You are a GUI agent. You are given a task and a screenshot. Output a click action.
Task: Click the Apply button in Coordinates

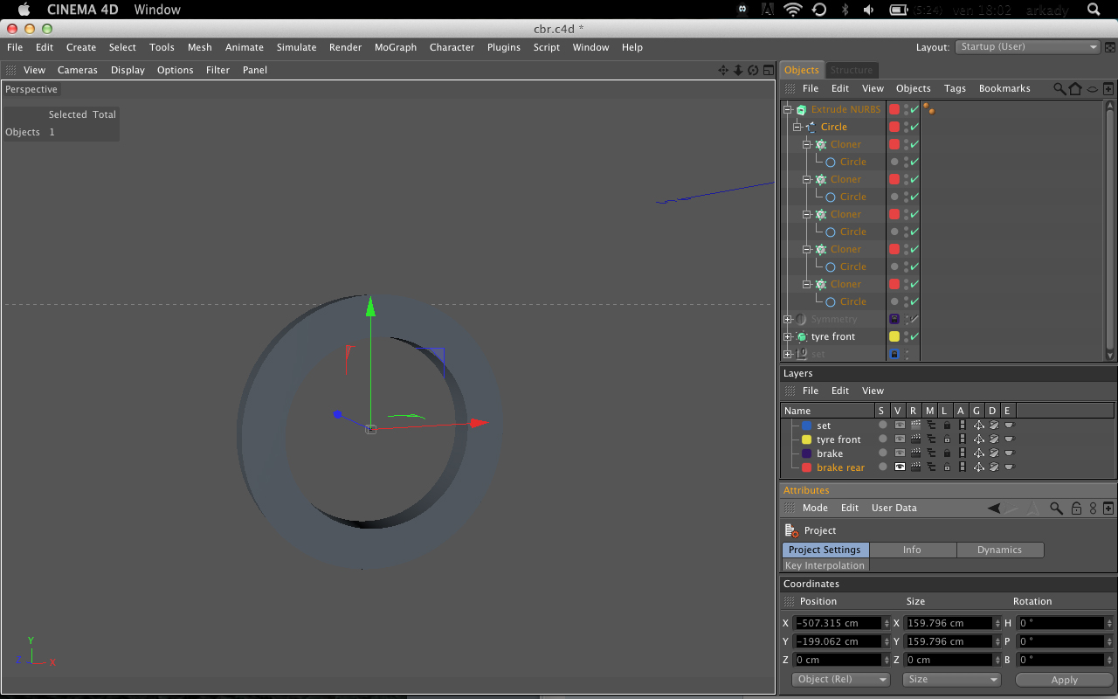[1064, 680]
